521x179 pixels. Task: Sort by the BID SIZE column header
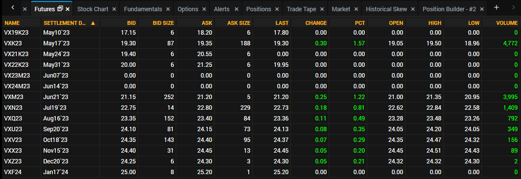164,23
